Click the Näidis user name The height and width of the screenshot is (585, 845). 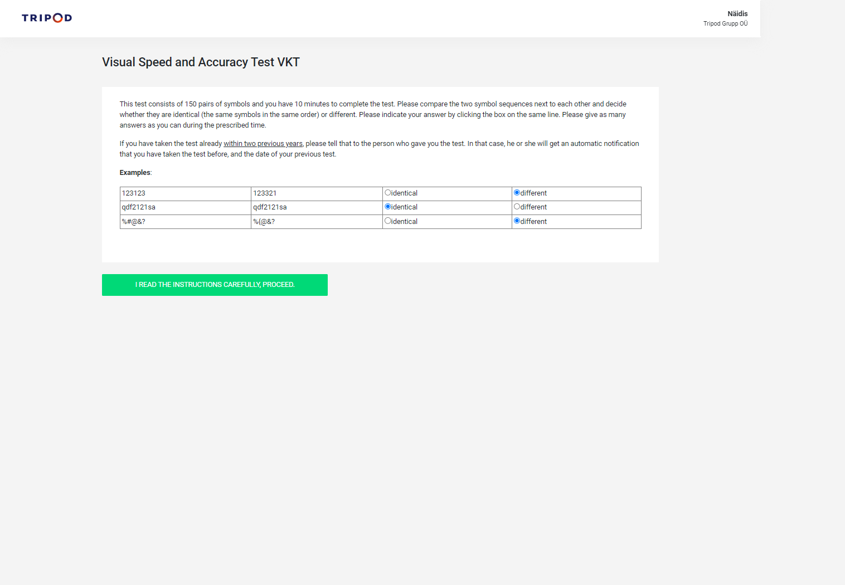737,14
